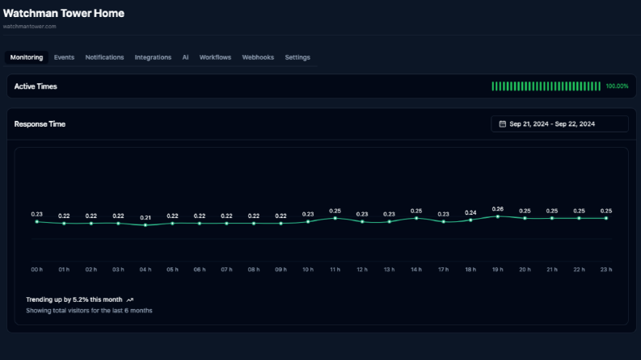Click the 00 h axis label

pyautogui.click(x=37, y=270)
